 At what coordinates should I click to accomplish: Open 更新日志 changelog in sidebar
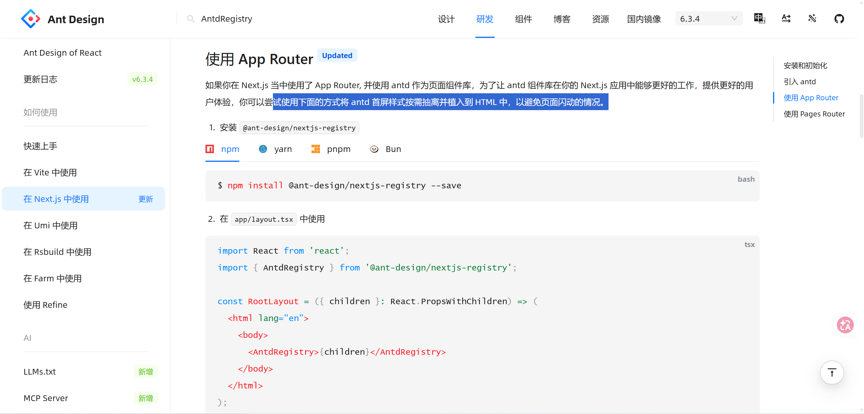40,79
